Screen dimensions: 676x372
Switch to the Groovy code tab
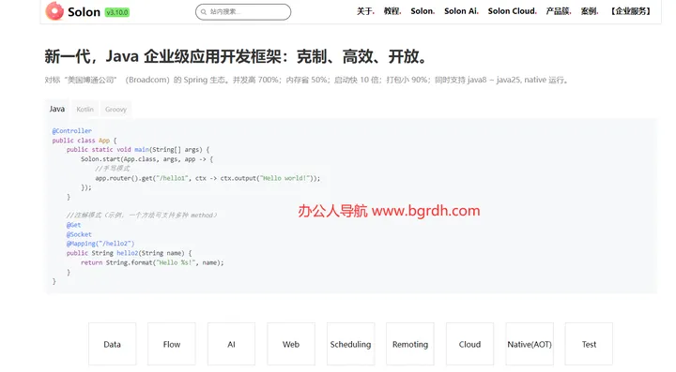pos(116,110)
